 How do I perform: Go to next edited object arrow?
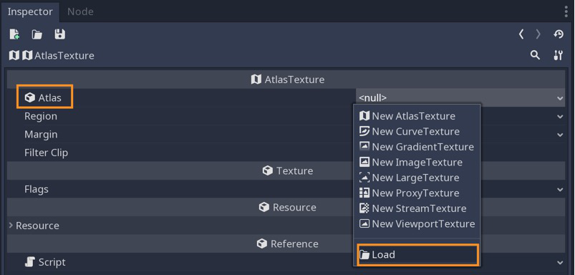tap(538, 34)
